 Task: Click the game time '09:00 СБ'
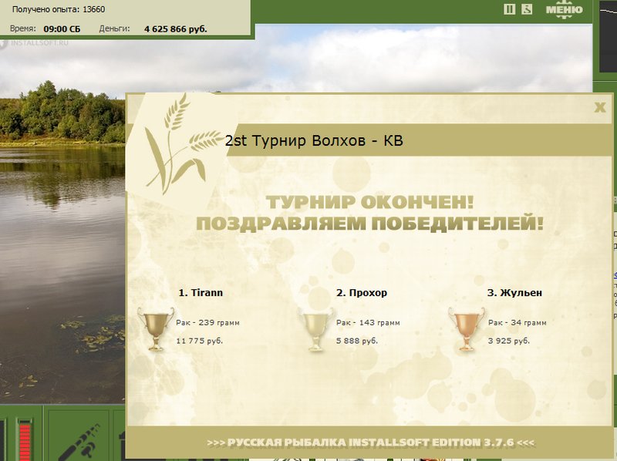pos(62,29)
